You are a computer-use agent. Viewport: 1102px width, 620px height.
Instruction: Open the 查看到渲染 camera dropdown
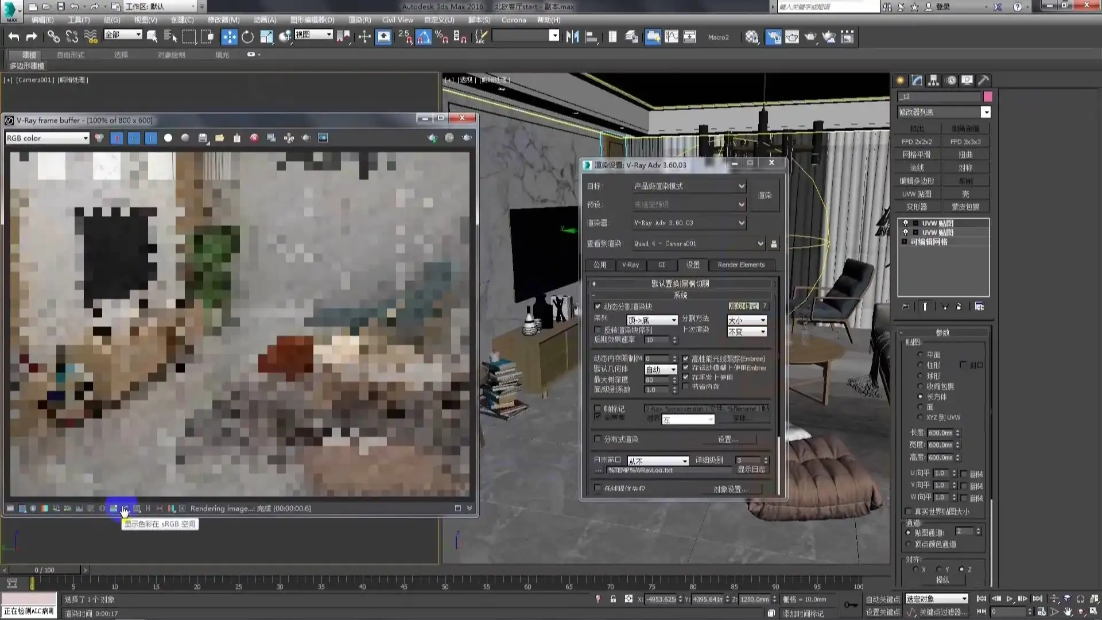tap(760, 243)
